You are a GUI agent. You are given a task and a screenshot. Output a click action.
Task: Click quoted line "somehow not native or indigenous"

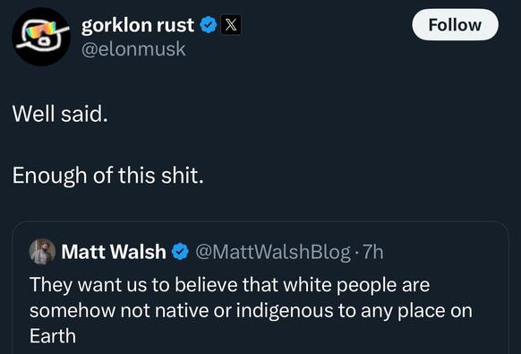[x=251, y=311]
